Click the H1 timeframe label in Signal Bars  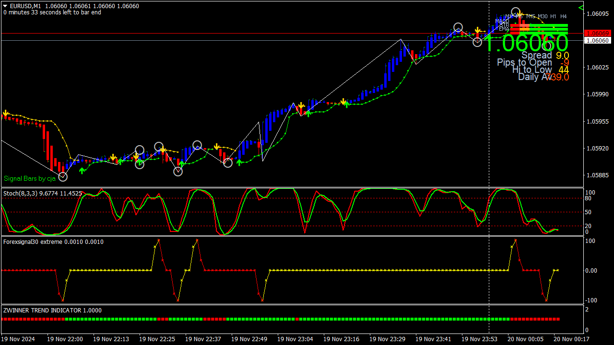[554, 16]
